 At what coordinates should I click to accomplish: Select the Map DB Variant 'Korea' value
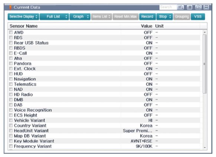146,136
